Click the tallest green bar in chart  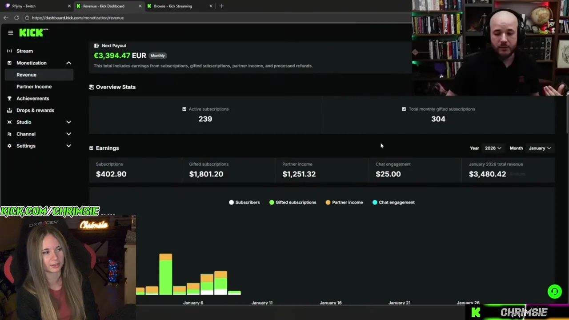166,277
